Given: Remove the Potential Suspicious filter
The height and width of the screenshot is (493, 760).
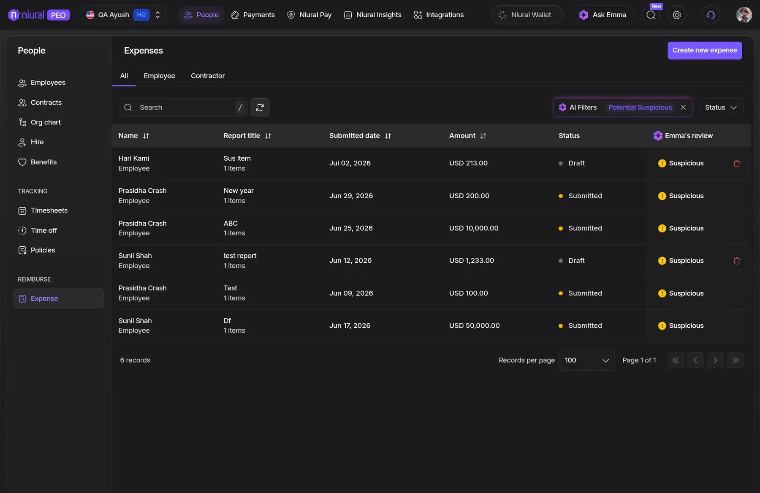Looking at the screenshot, I should (x=683, y=108).
